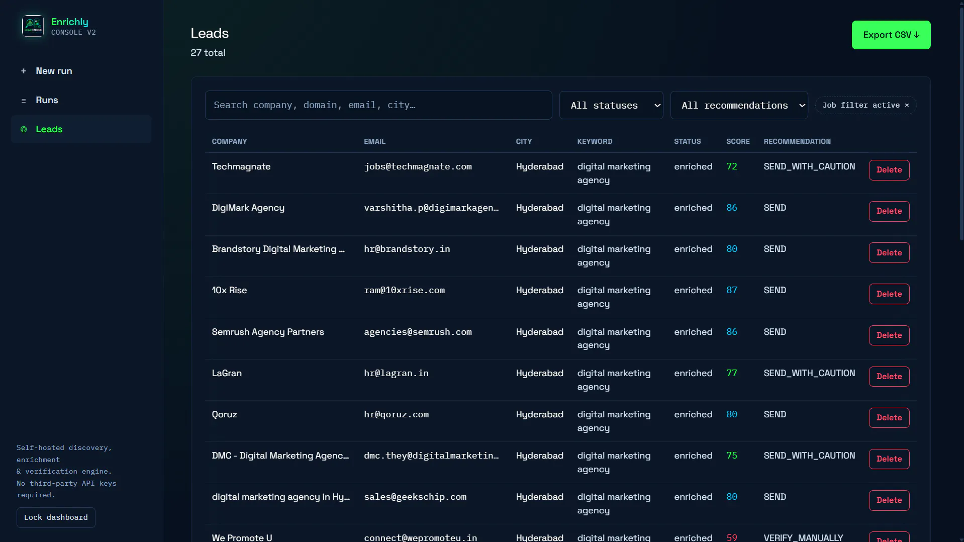The image size is (964, 542).
Task: Click the SCORE column header
Action: click(738, 141)
